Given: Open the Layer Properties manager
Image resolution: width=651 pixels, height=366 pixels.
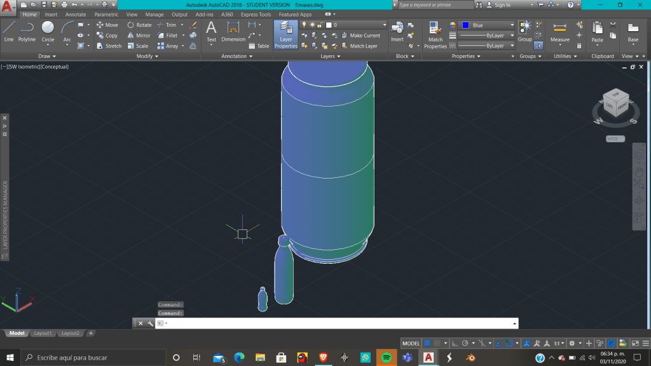Looking at the screenshot, I should coord(285,34).
